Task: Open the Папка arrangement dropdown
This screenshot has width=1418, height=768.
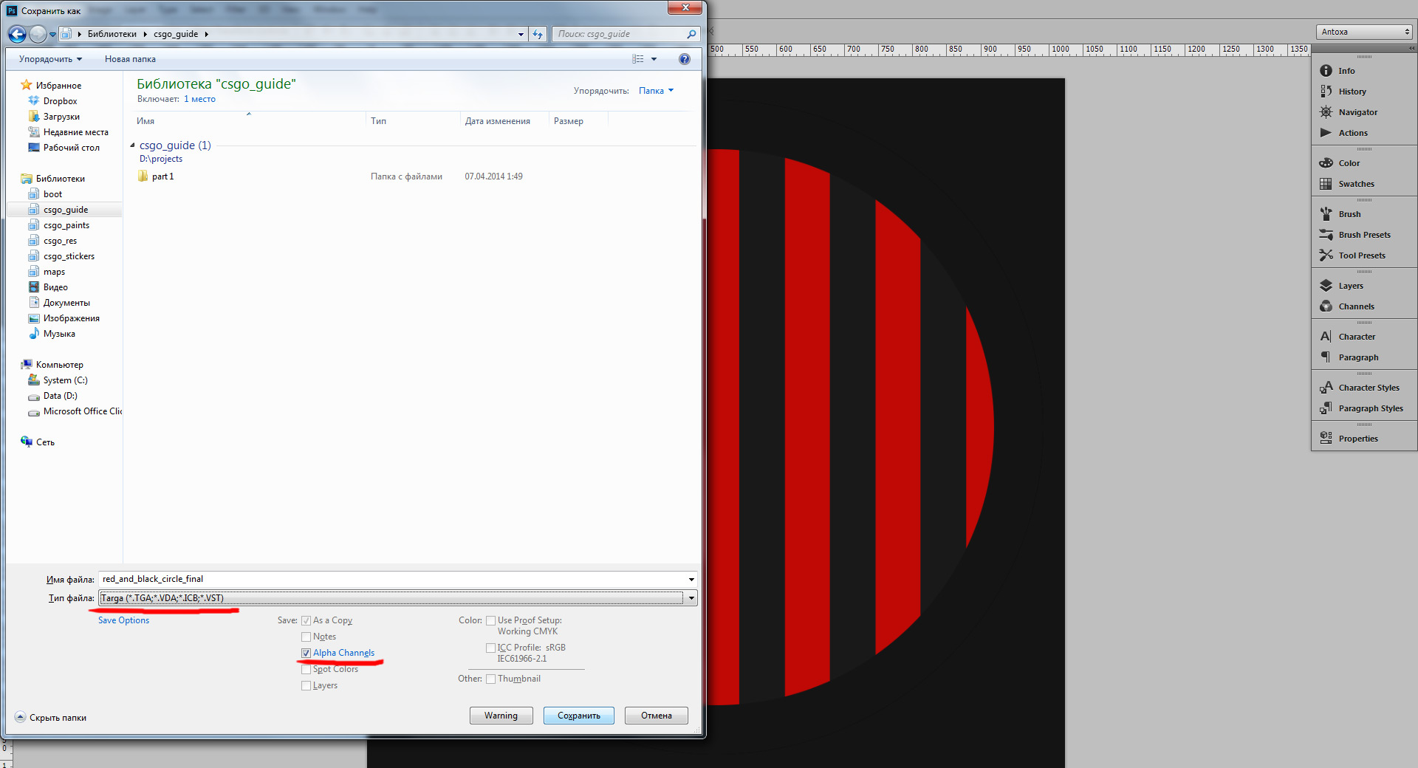Action: [x=656, y=91]
